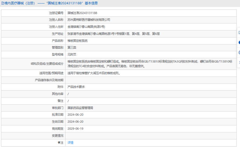Select the 生效日期 value 2024-06-20
The image size is (240, 148).
[75, 122]
